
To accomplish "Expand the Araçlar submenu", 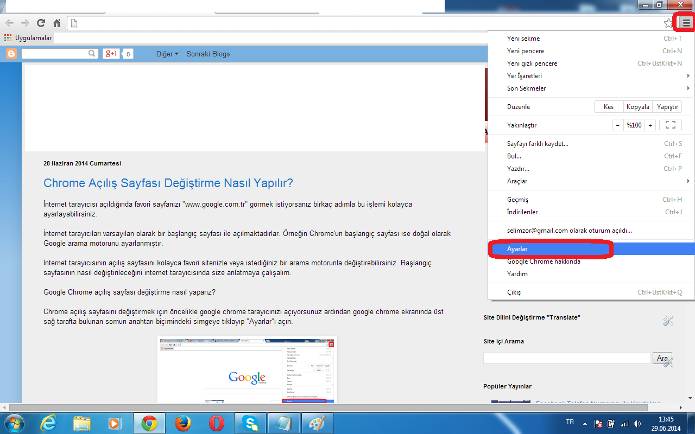I will [x=518, y=181].
